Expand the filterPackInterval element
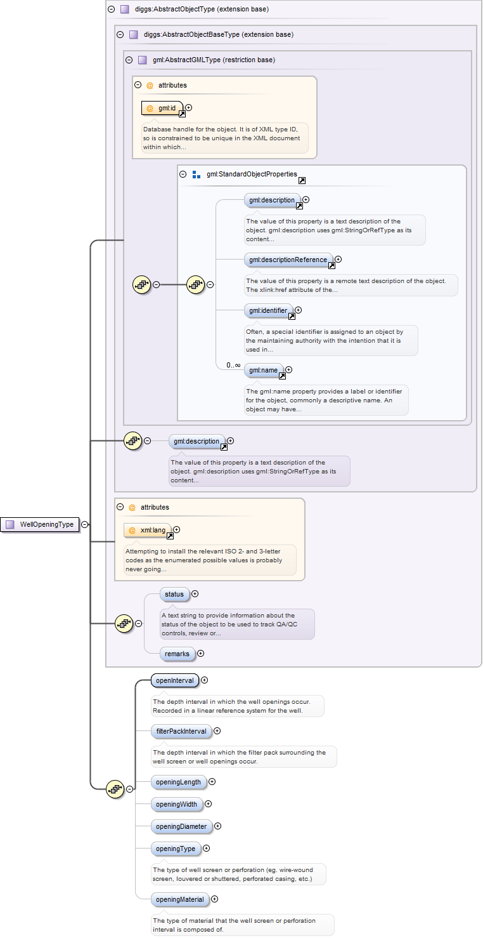 click(x=217, y=731)
